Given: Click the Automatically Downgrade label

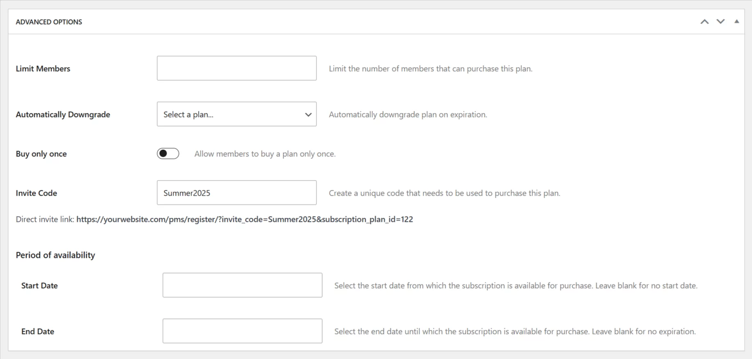Looking at the screenshot, I should point(63,115).
